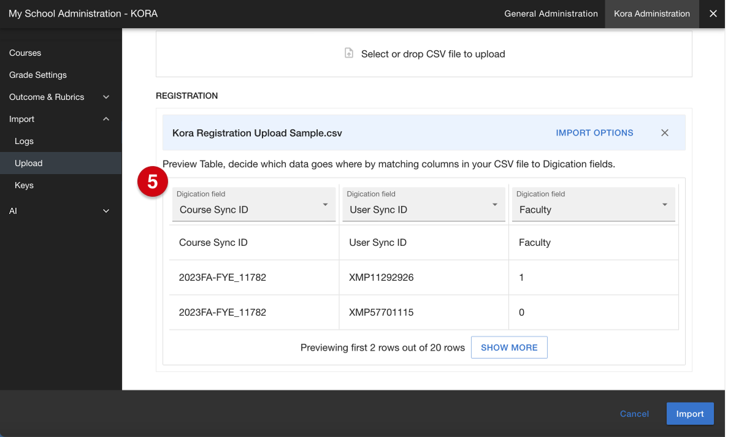The height and width of the screenshot is (437, 736).
Task: Click the CSV file upload icon
Action: 349,53
